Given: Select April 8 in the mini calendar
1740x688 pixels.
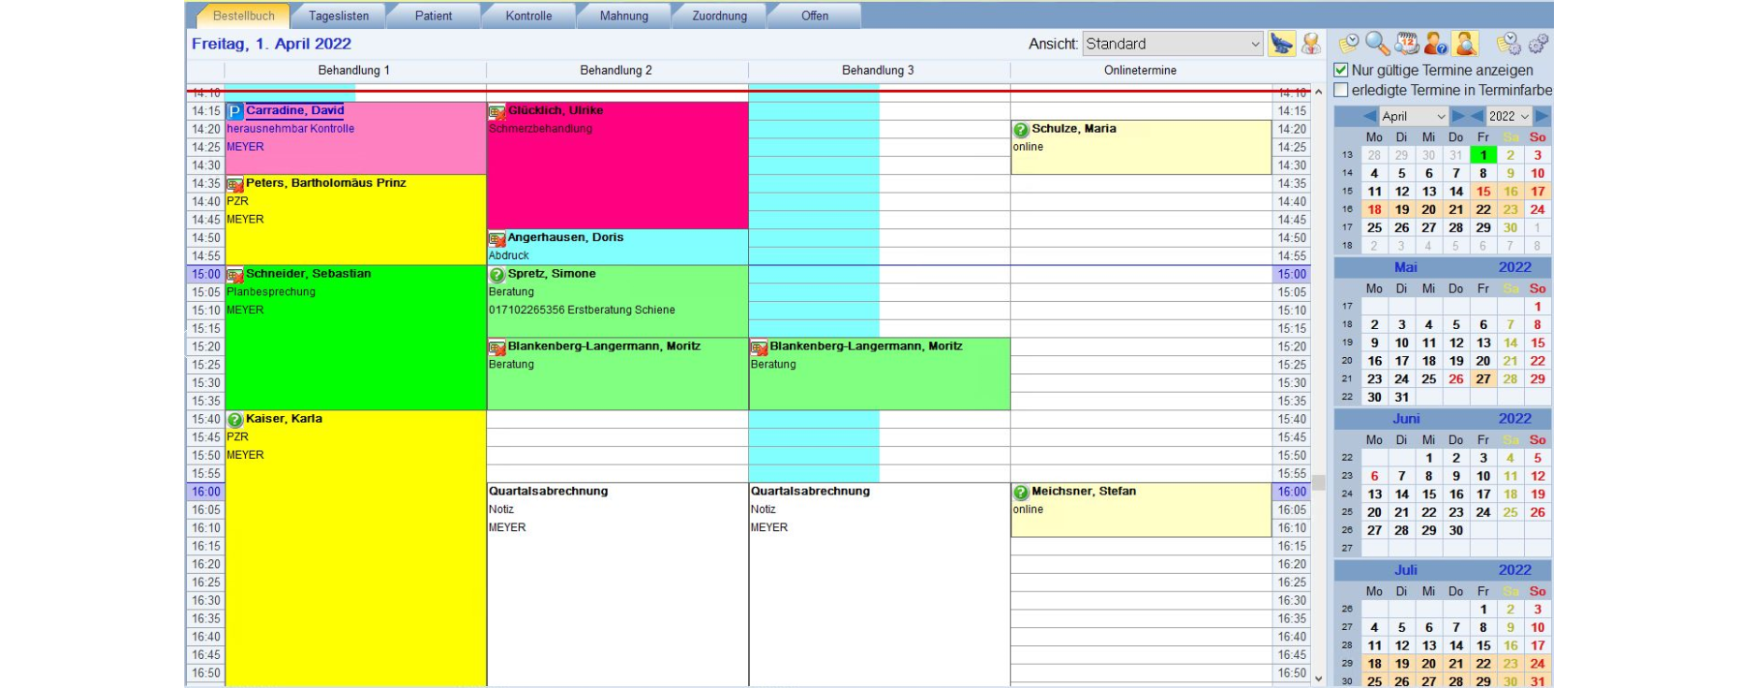Looking at the screenshot, I should (x=1483, y=173).
